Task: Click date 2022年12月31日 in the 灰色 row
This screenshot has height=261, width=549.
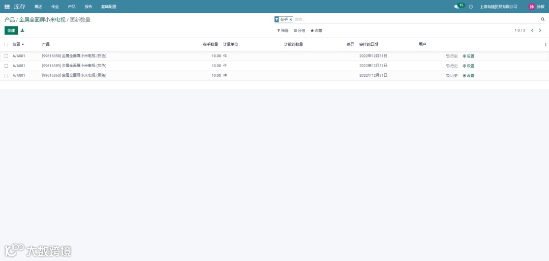Action: click(373, 66)
